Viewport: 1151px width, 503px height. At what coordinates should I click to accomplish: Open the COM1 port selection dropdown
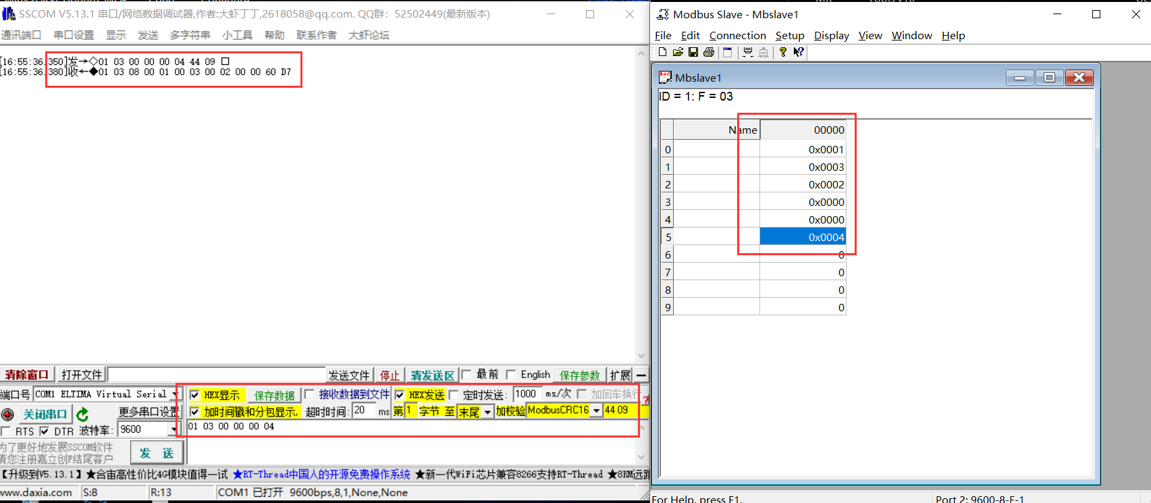(x=175, y=394)
